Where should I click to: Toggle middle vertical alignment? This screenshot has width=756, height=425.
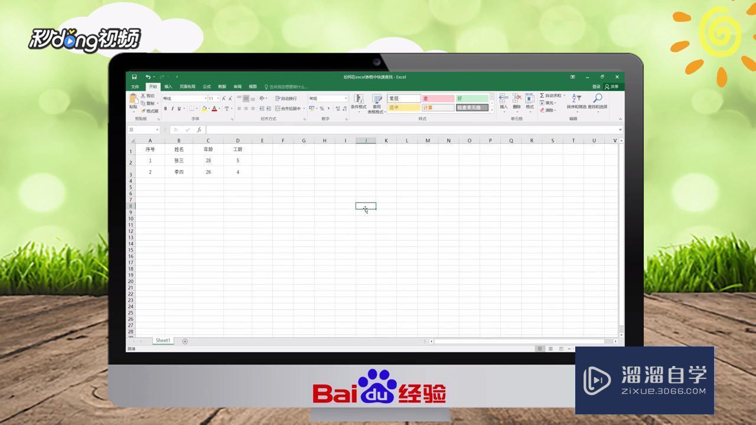pyautogui.click(x=246, y=99)
